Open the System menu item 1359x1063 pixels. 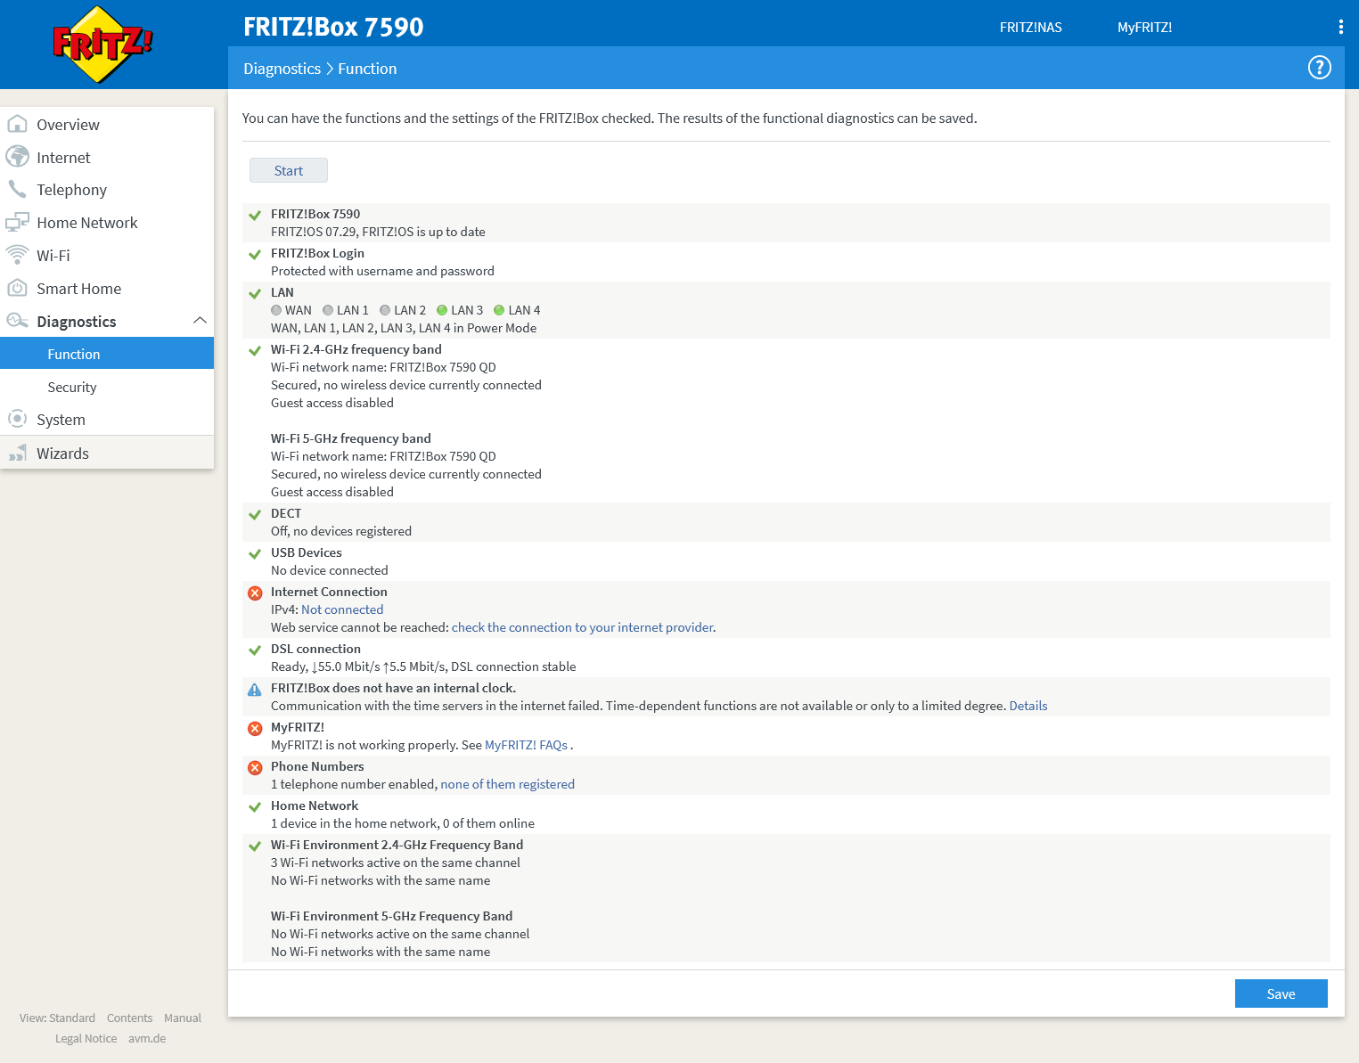coord(107,419)
